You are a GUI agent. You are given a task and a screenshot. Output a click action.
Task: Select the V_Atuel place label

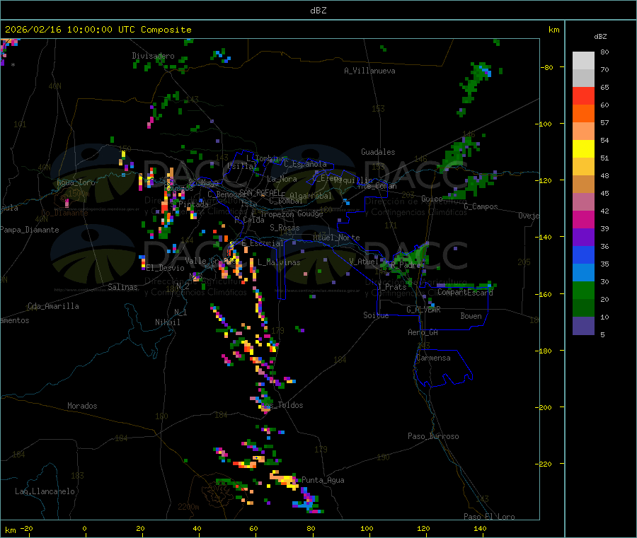click(x=364, y=262)
